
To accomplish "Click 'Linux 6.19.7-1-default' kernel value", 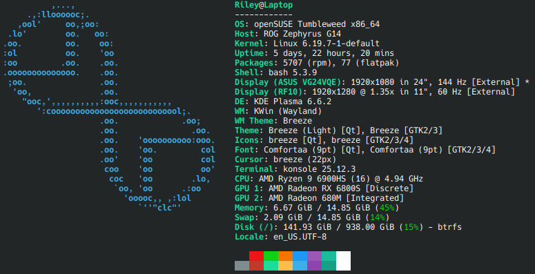I will point(327,43).
